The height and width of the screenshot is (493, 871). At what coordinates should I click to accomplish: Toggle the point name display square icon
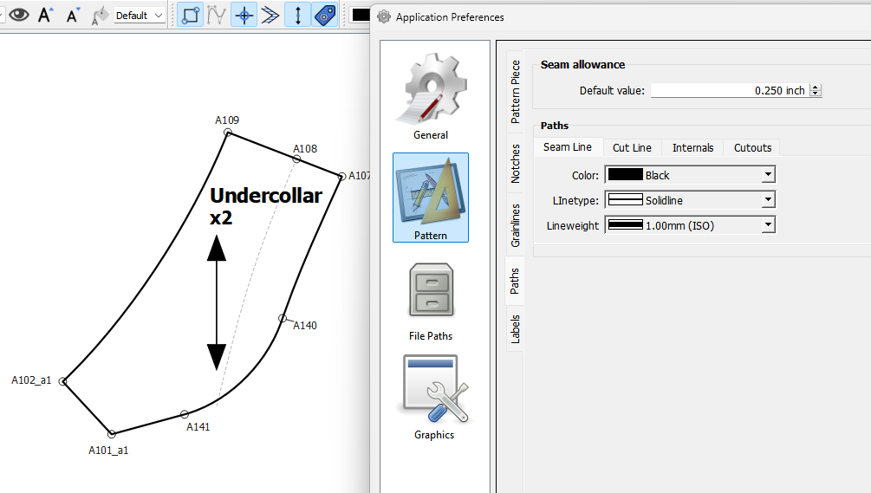click(x=191, y=15)
